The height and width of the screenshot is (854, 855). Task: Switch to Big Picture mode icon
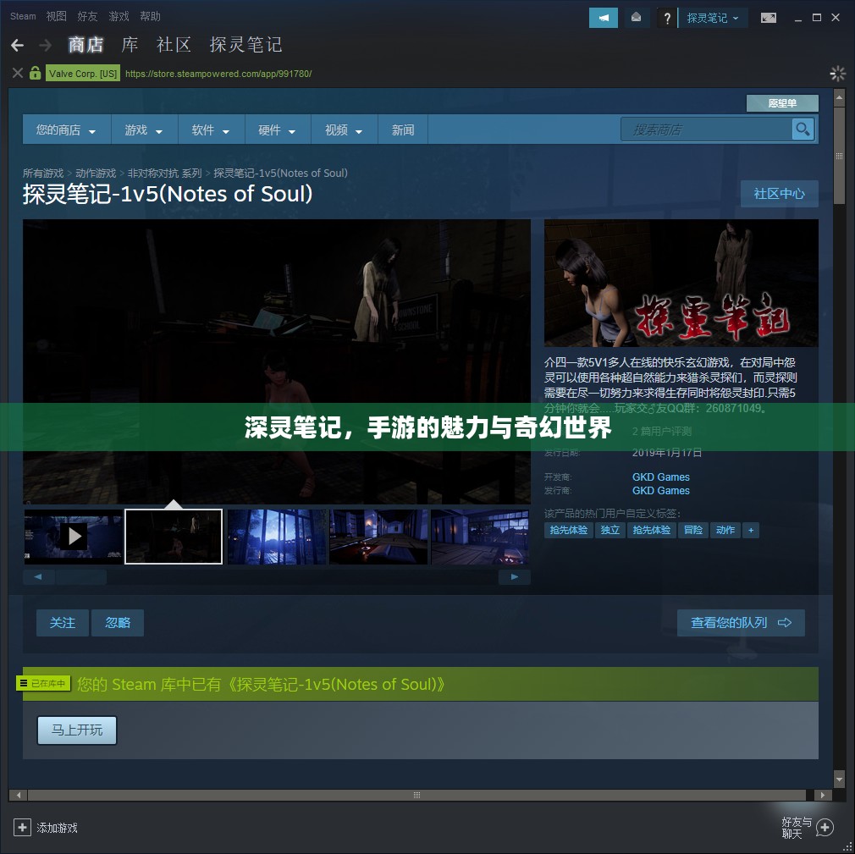pyautogui.click(x=769, y=18)
